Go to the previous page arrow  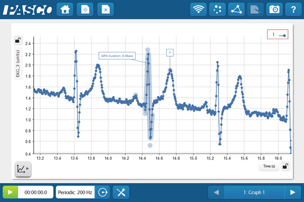pos(216,192)
